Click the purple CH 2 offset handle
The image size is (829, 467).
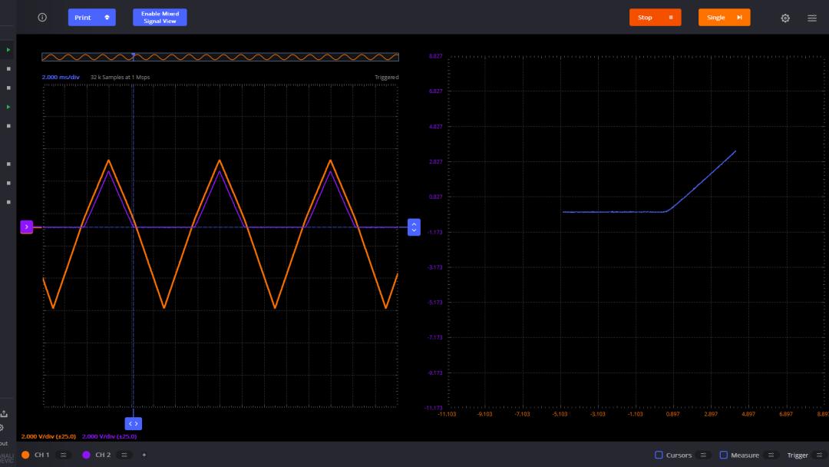tap(26, 227)
